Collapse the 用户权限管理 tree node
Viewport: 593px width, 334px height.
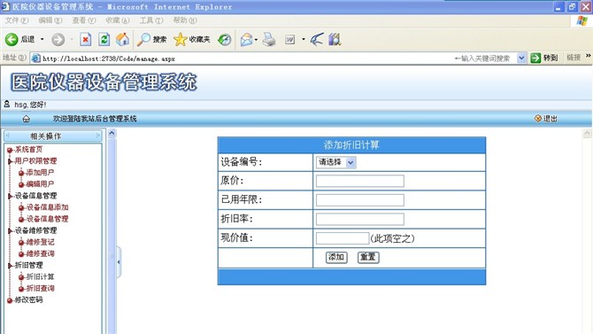pyautogui.click(x=11, y=161)
